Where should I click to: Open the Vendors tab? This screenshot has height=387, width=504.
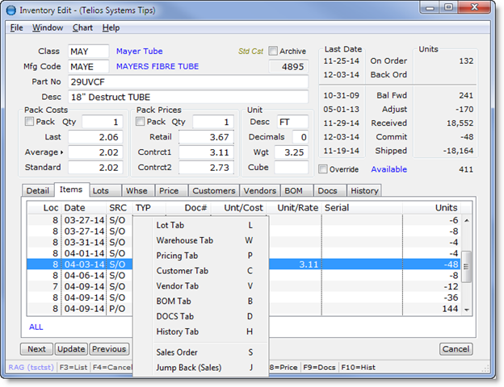[259, 190]
